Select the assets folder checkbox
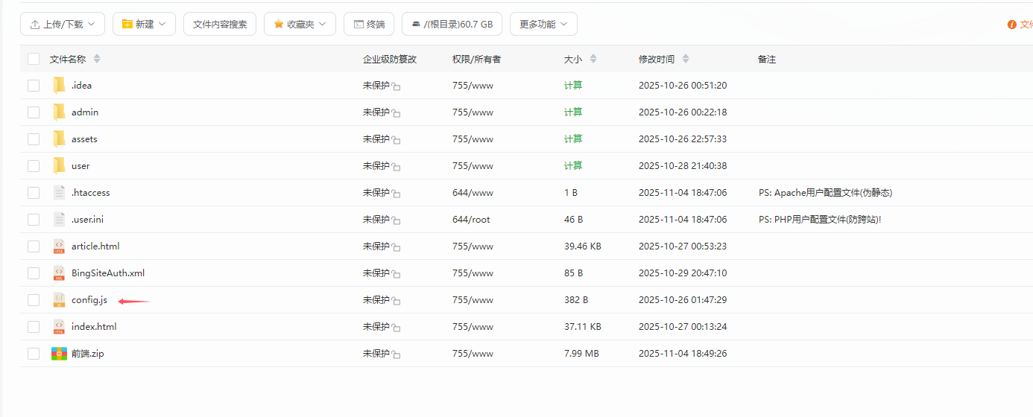The height and width of the screenshot is (417, 1033). (x=34, y=139)
